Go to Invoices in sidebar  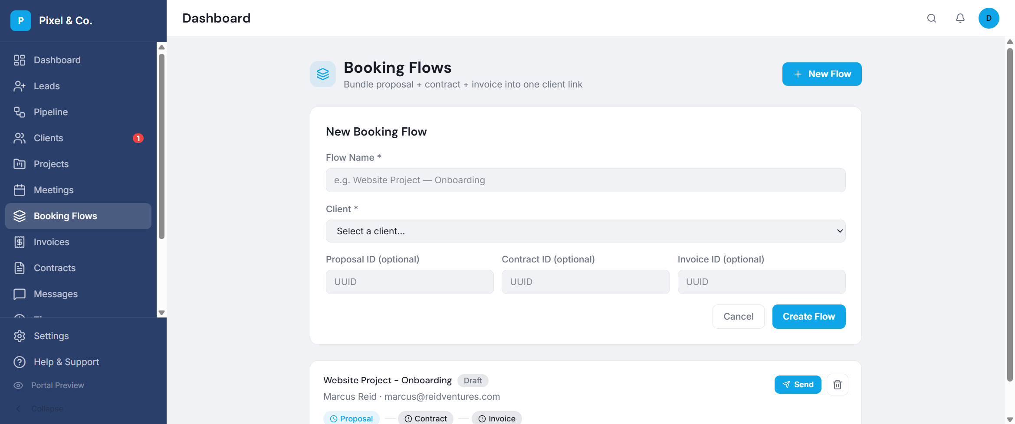click(51, 242)
